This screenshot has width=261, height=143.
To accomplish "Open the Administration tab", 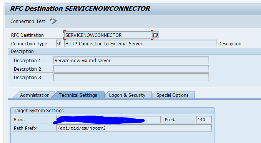I will (x=35, y=95).
